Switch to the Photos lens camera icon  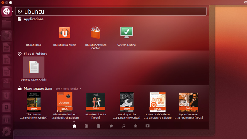tap(135, 126)
